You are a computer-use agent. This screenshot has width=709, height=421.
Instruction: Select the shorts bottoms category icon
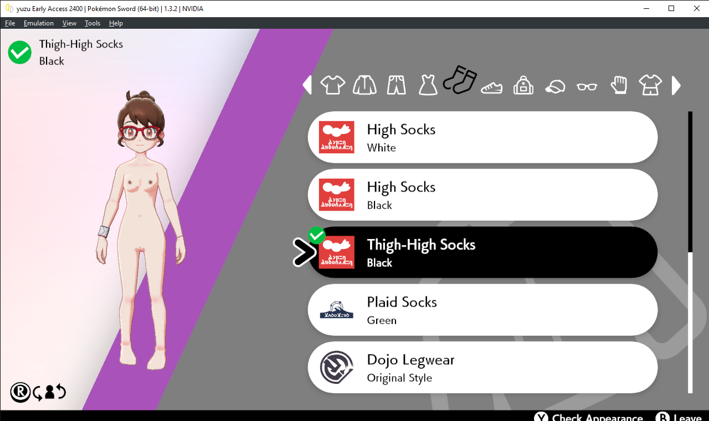(397, 85)
